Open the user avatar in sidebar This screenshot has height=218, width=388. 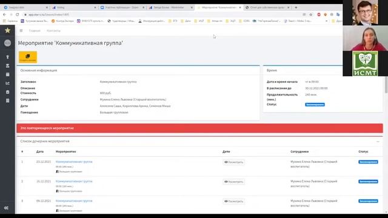point(7,43)
